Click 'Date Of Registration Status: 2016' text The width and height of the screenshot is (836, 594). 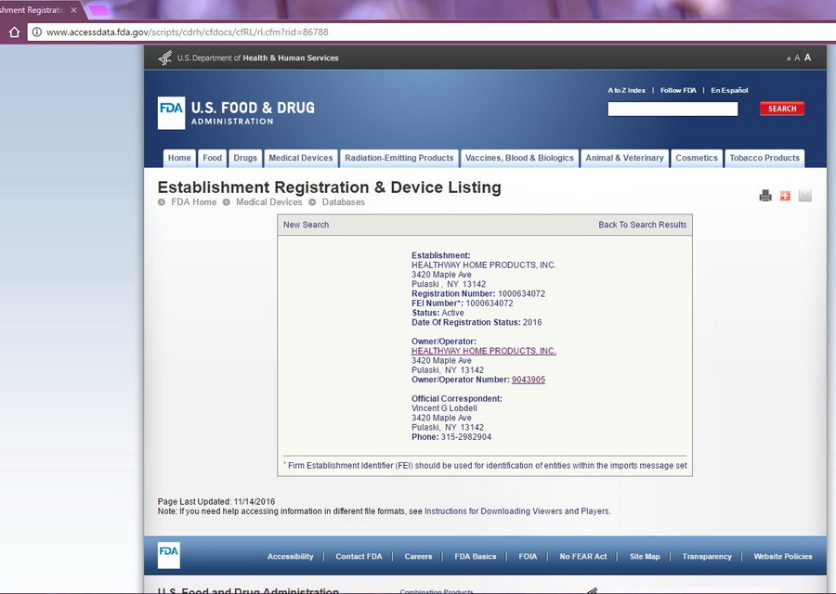pos(477,323)
